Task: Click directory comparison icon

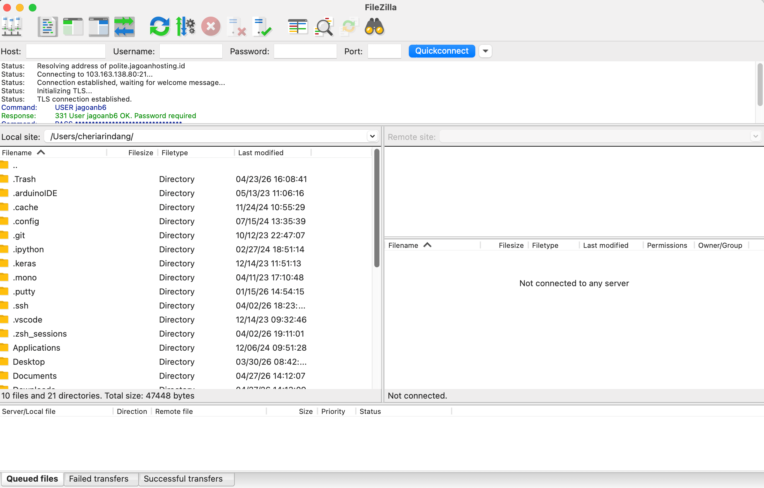Action: pyautogui.click(x=324, y=27)
